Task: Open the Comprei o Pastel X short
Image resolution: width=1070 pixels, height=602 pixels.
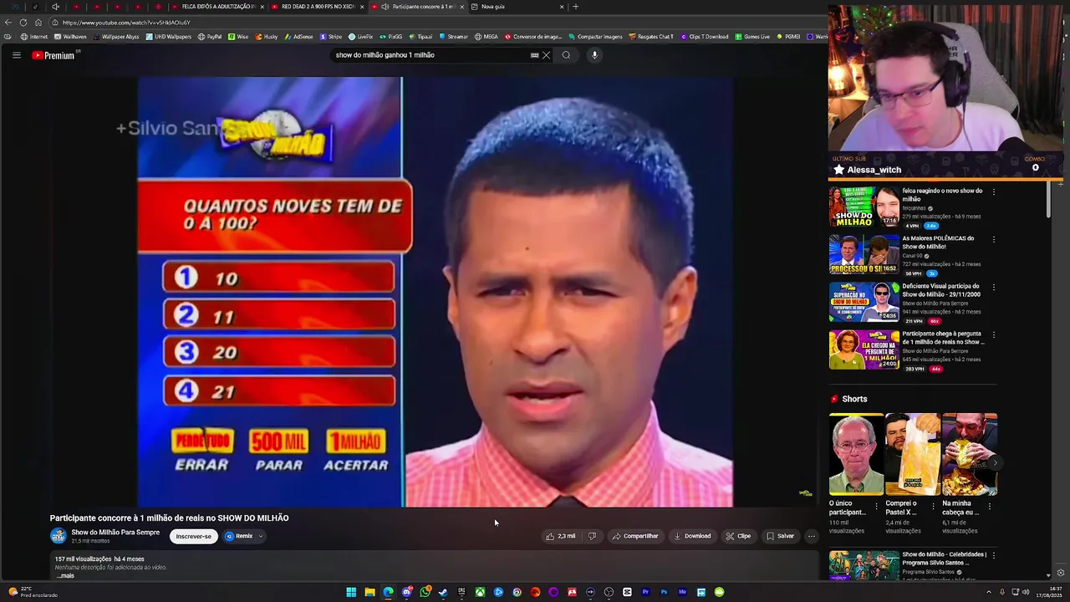Action: [x=912, y=454]
